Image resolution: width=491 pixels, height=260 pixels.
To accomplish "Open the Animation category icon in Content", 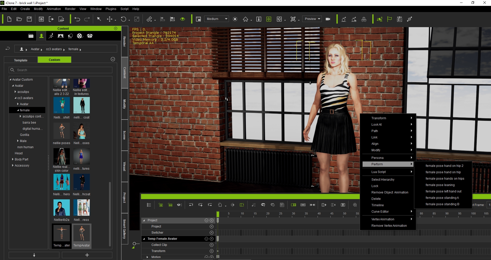I will coord(51,36).
